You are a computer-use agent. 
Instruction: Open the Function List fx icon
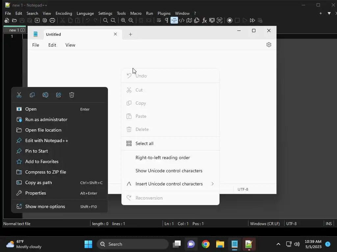point(204,20)
